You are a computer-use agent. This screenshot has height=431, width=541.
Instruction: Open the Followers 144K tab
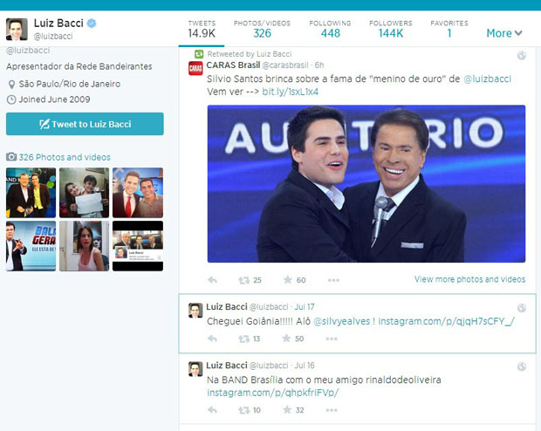[x=391, y=30]
